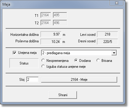Choose Izguba statusa urejene meje option

43,66
